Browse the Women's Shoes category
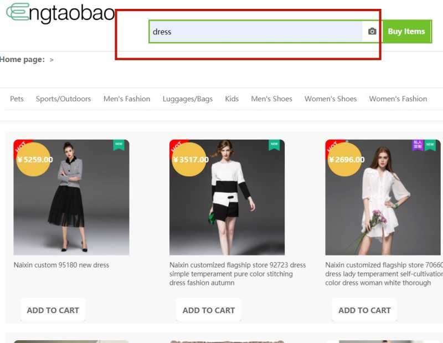This screenshot has height=343, width=443. click(x=330, y=99)
